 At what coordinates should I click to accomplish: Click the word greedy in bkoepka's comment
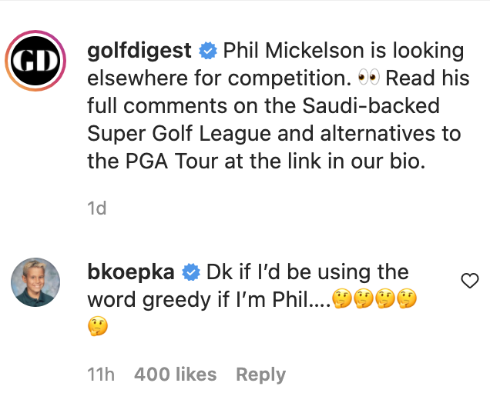click(178, 300)
